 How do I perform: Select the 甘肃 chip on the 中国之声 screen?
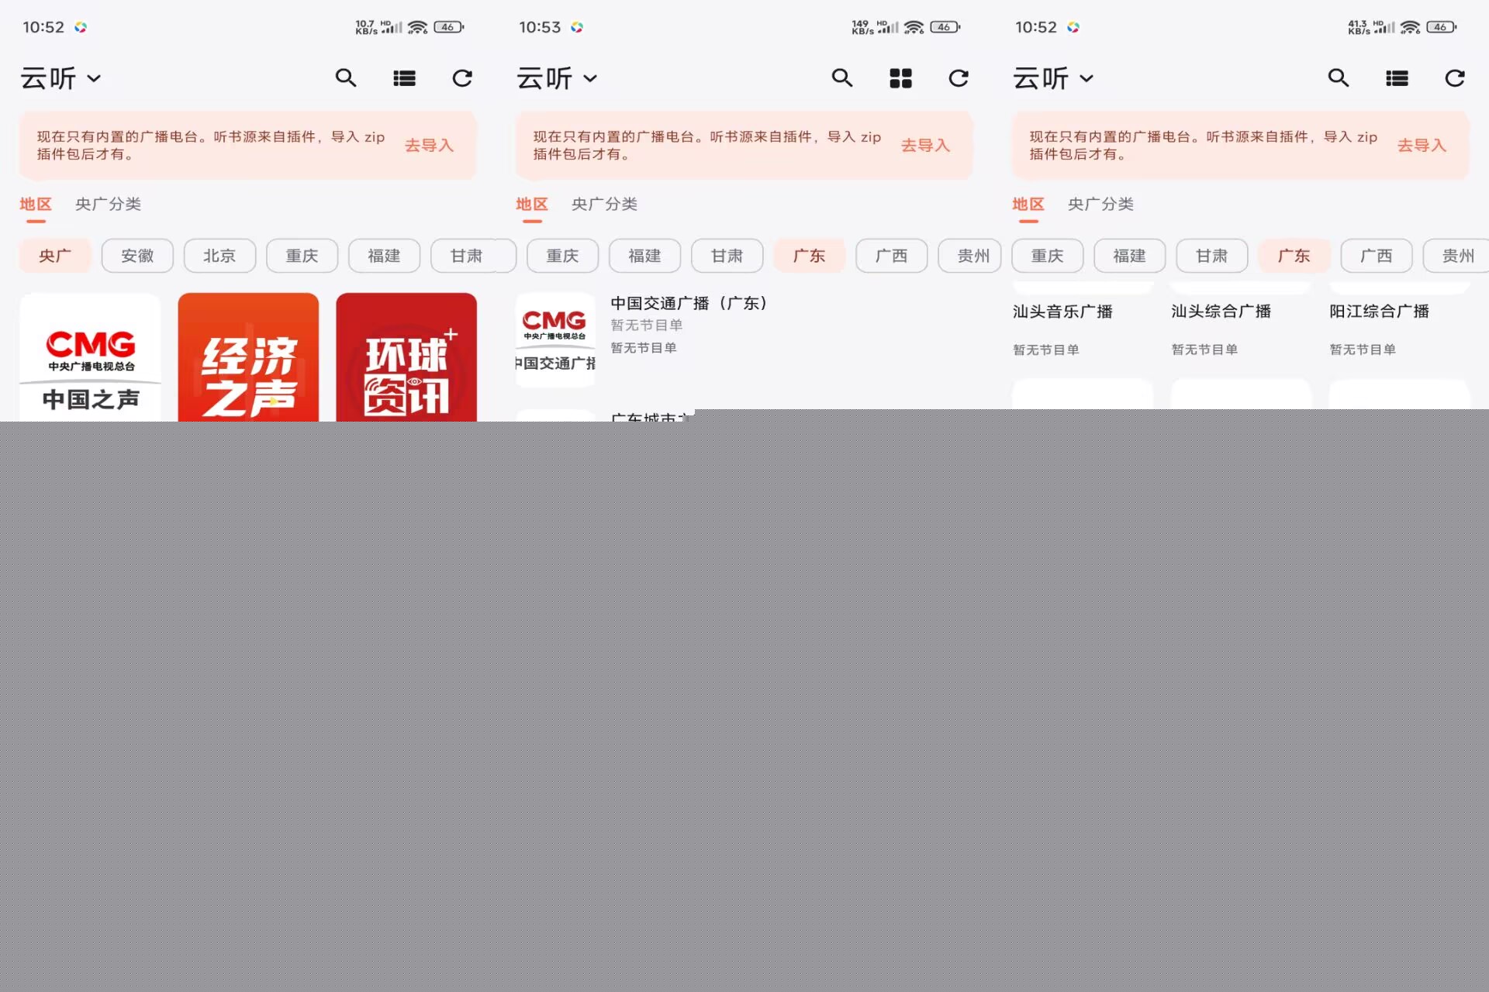pos(466,256)
